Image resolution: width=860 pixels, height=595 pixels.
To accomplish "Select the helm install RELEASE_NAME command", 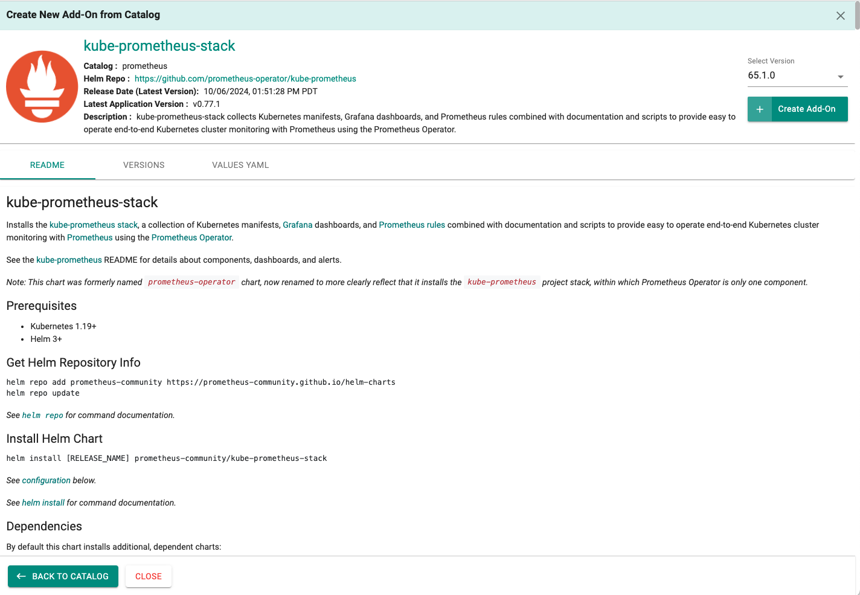I will 167,458.
